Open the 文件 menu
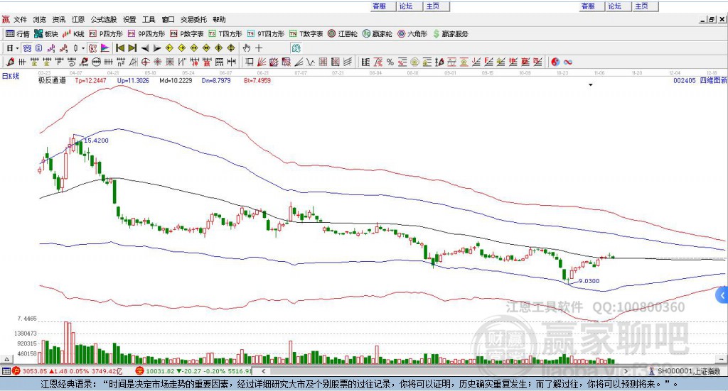 pyautogui.click(x=20, y=19)
